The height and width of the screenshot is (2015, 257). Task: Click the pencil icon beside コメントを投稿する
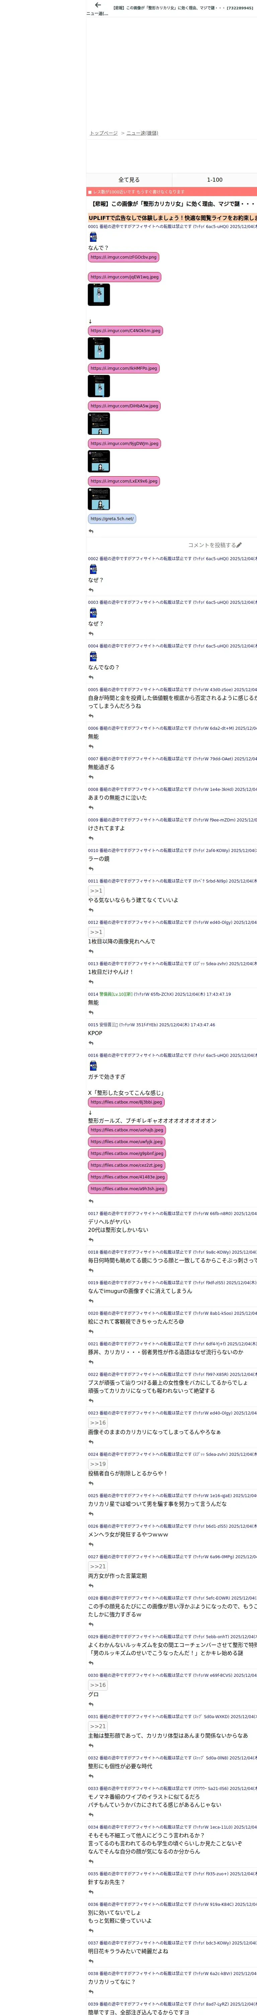coord(239,545)
